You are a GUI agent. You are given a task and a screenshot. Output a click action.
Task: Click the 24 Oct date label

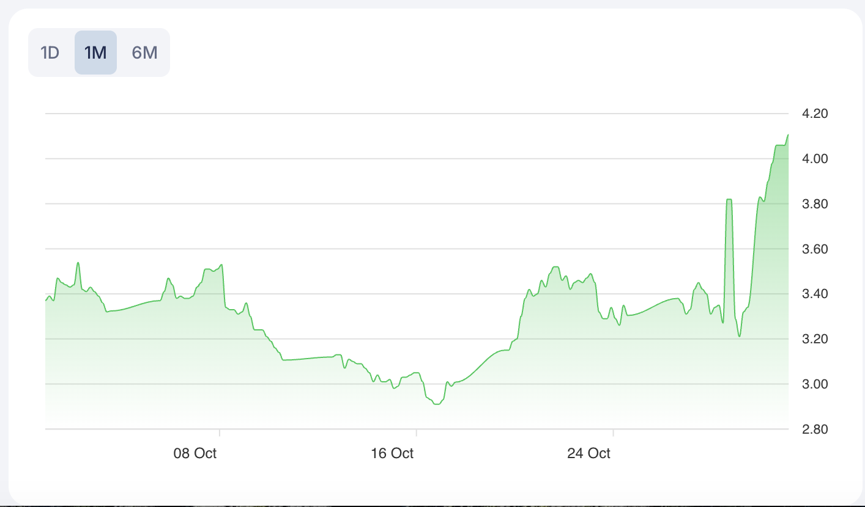[x=589, y=453]
